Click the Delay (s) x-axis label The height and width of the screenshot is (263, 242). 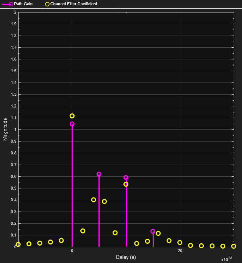(x=126, y=257)
